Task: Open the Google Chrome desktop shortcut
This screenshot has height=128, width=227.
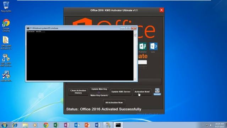Action: pos(6,25)
